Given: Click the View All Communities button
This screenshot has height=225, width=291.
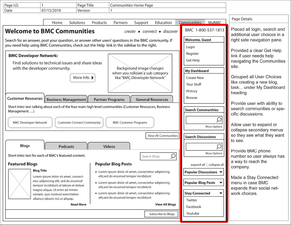Looking at the screenshot, I should coord(163,136).
